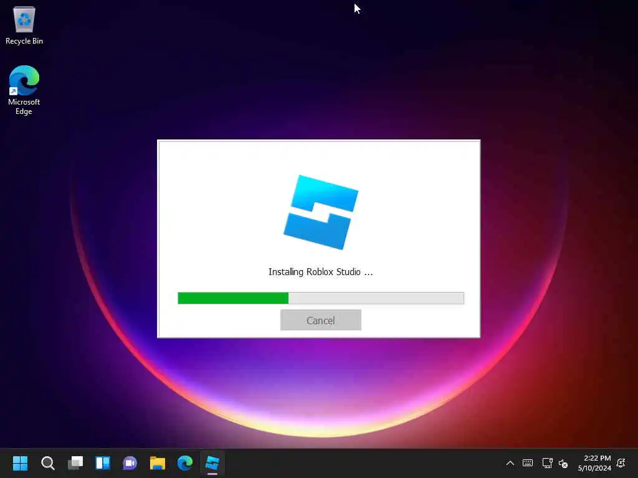Open File Explorer from the taskbar
The height and width of the screenshot is (478, 638).
click(158, 463)
